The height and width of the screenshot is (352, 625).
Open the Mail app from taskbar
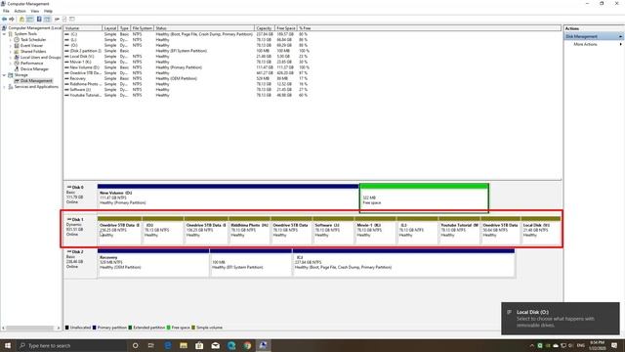216,345
